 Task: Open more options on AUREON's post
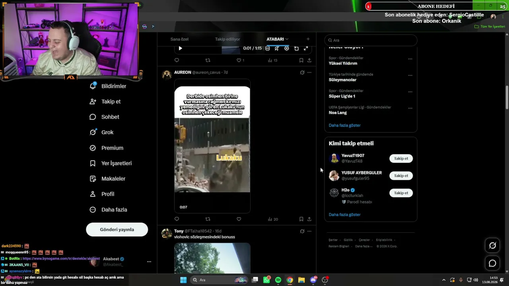309,72
